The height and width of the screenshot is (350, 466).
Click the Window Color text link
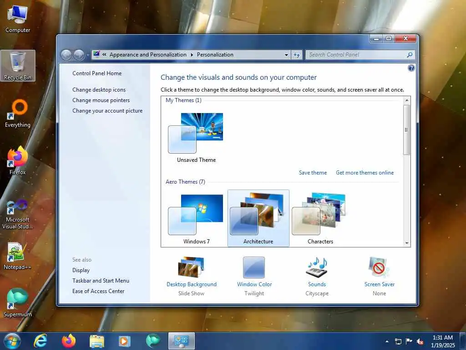(x=254, y=284)
